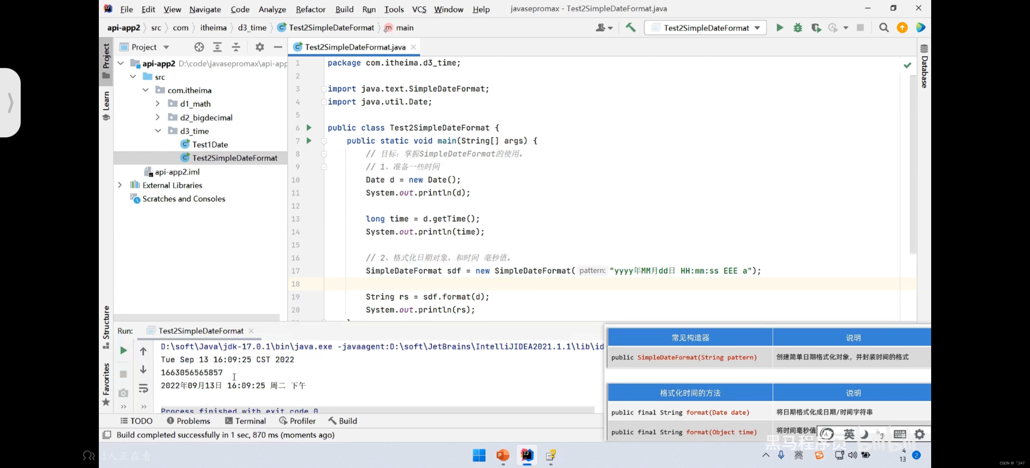Viewport: 1030px width, 468px height.
Task: Select Test2SimpleDateFormat run configuration dropdown
Action: pos(707,28)
